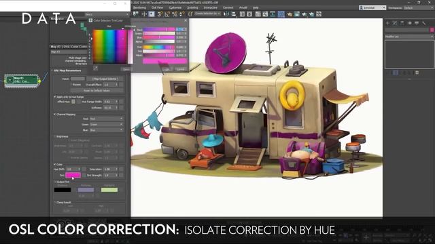Open the Arnold menu
This screenshot has width=435, height=244.
[243, 7]
